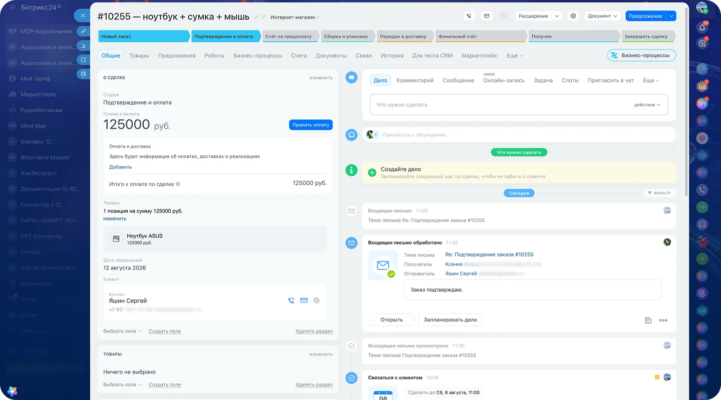The width and height of the screenshot is (721, 400).
Task: Expand the действия dropdown in the activity input
Action: (647, 105)
